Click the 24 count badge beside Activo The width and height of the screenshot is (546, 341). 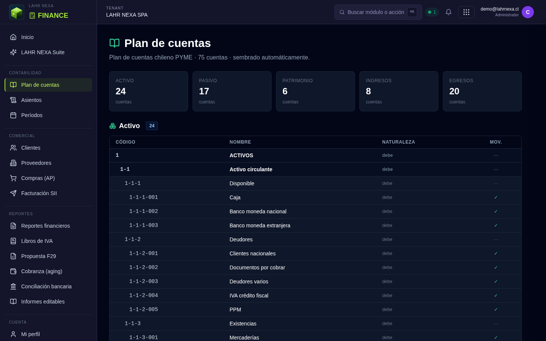tap(152, 126)
